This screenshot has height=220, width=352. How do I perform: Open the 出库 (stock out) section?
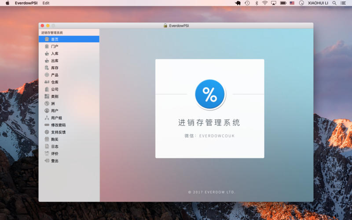[x=54, y=61]
